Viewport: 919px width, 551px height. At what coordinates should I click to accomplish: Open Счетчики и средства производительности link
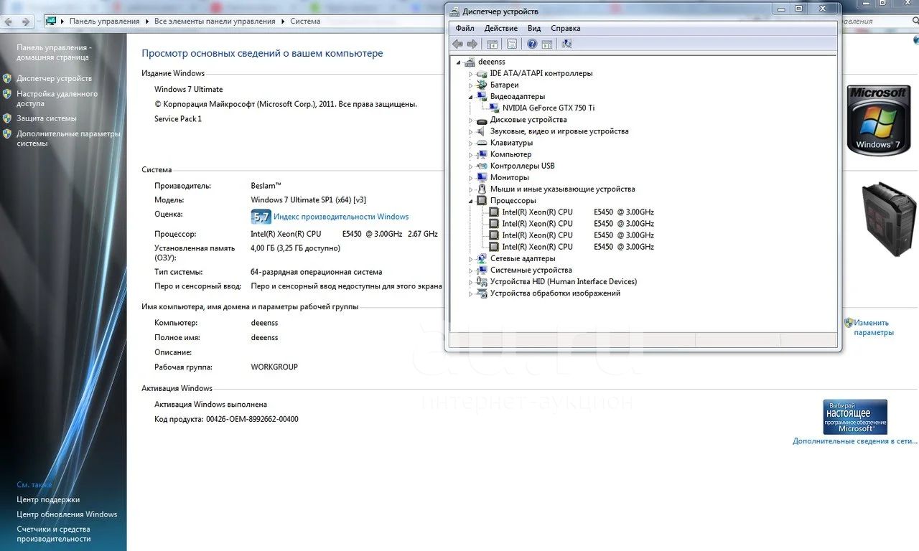tap(54, 534)
